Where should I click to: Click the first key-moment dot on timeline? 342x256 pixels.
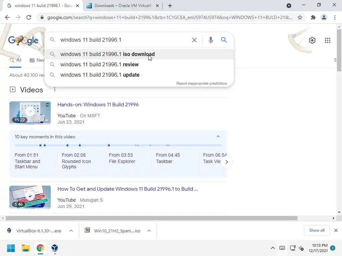click(40, 145)
